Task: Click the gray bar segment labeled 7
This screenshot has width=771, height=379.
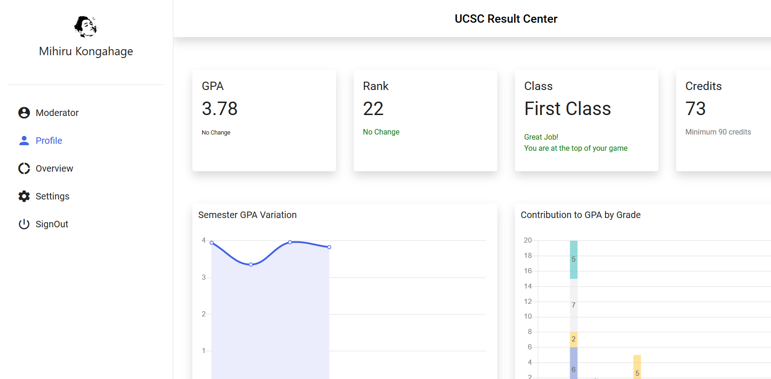Action: point(573,305)
